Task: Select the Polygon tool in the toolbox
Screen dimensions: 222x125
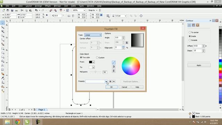Action: pyautogui.click(x=2, y=57)
